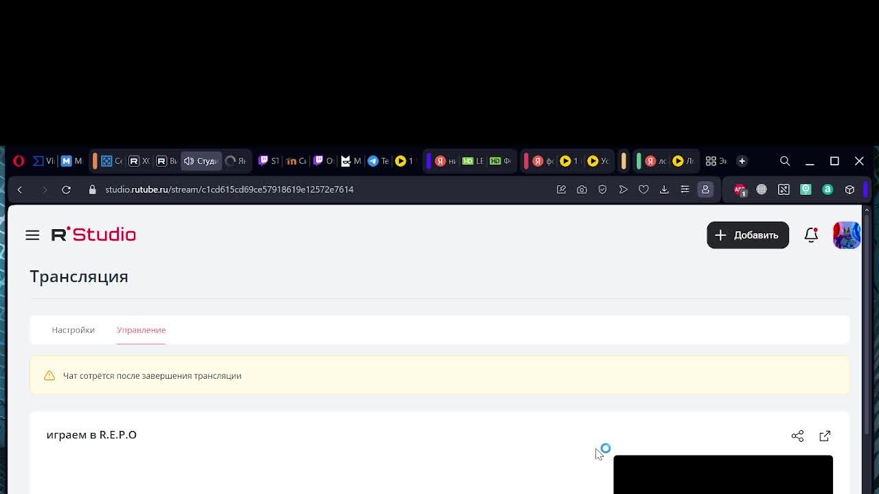The image size is (879, 494).
Task: Open the notifications bell
Action: tap(811, 235)
